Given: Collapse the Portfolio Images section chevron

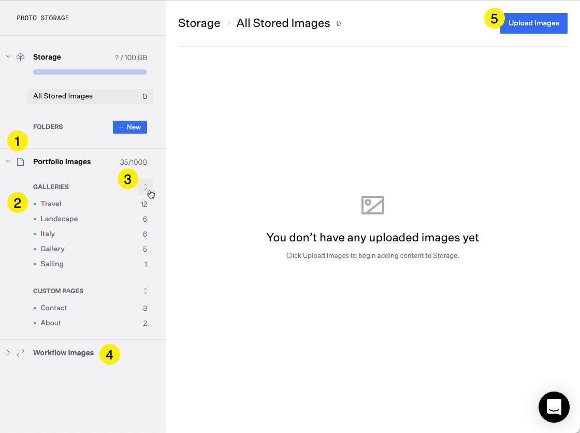Looking at the screenshot, I should tap(8, 161).
